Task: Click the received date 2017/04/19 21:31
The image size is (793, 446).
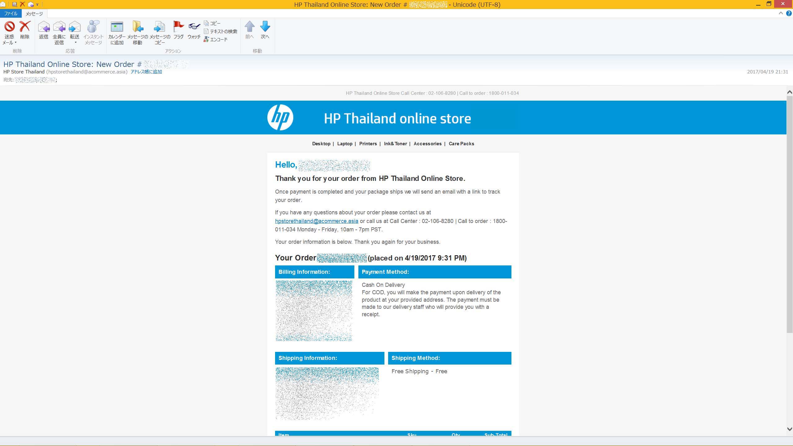Action: coord(767,72)
